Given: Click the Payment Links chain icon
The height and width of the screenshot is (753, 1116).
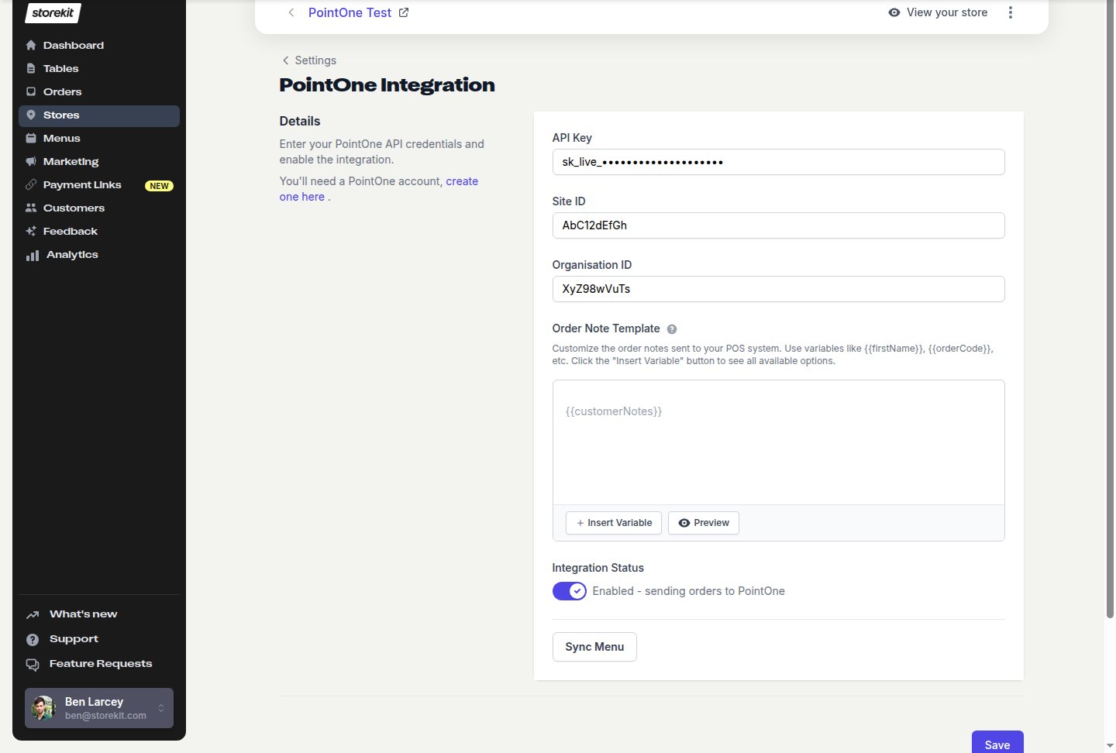Looking at the screenshot, I should tap(31, 184).
